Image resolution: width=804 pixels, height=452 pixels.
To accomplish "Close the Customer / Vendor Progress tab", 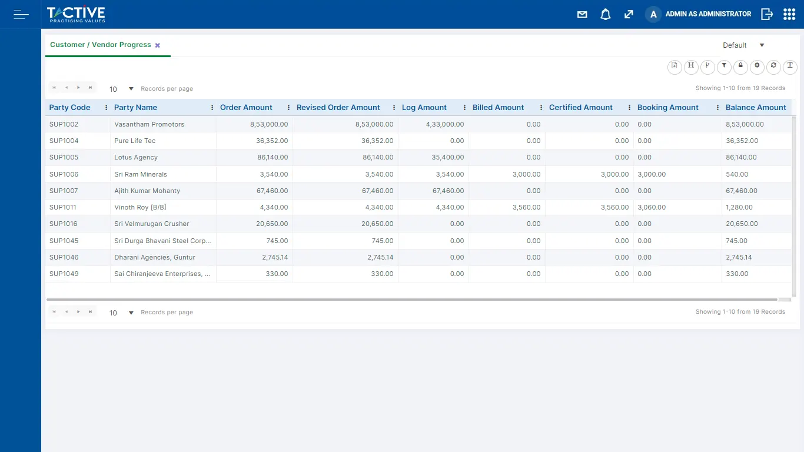I will point(158,45).
